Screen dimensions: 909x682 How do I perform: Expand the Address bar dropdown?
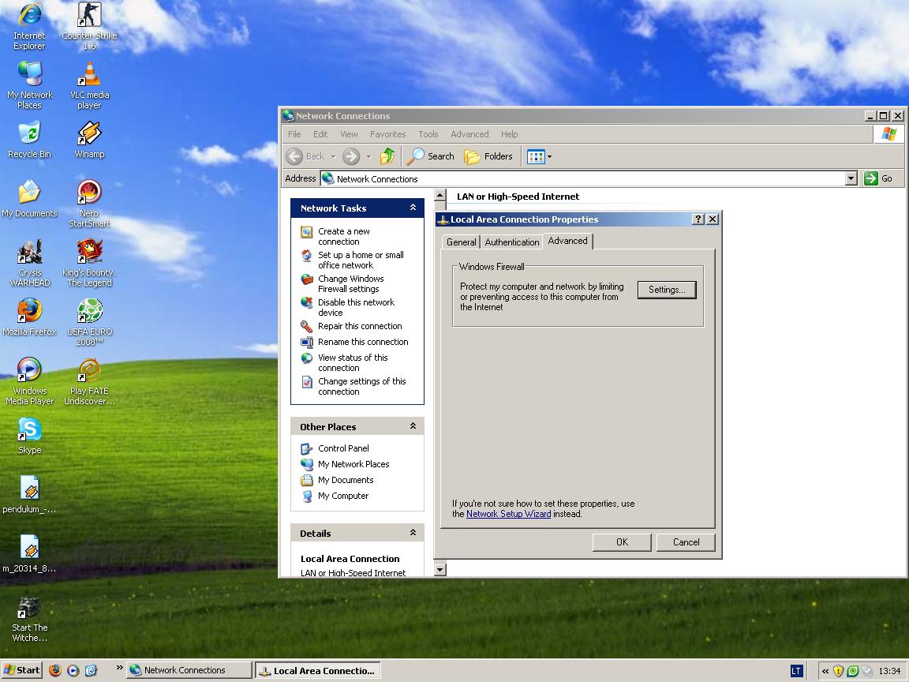[851, 178]
